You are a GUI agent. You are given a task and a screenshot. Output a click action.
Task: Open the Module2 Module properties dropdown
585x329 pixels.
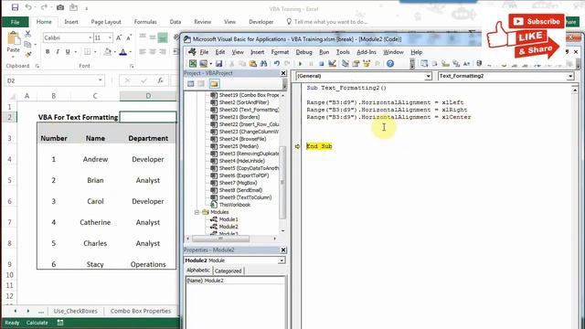[x=282, y=260]
